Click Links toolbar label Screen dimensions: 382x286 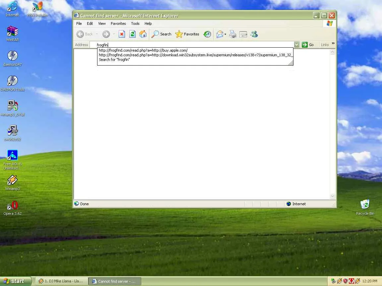click(325, 44)
